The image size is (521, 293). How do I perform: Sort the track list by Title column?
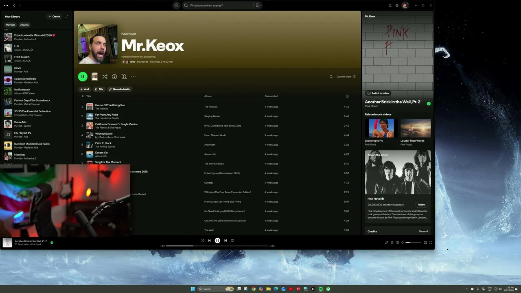(88, 96)
